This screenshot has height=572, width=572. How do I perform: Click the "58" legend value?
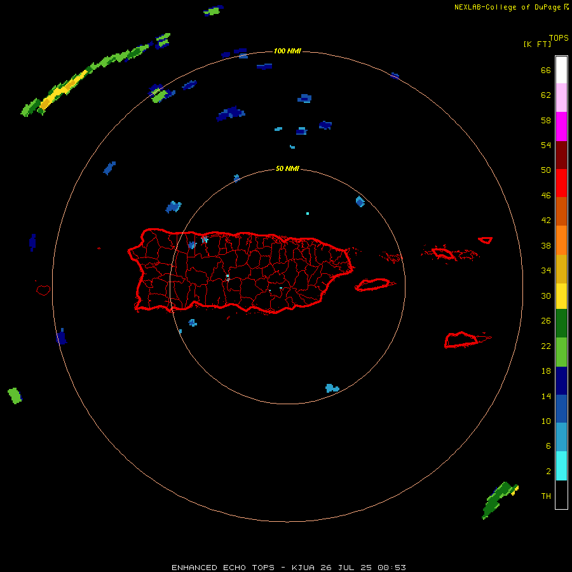click(546, 120)
